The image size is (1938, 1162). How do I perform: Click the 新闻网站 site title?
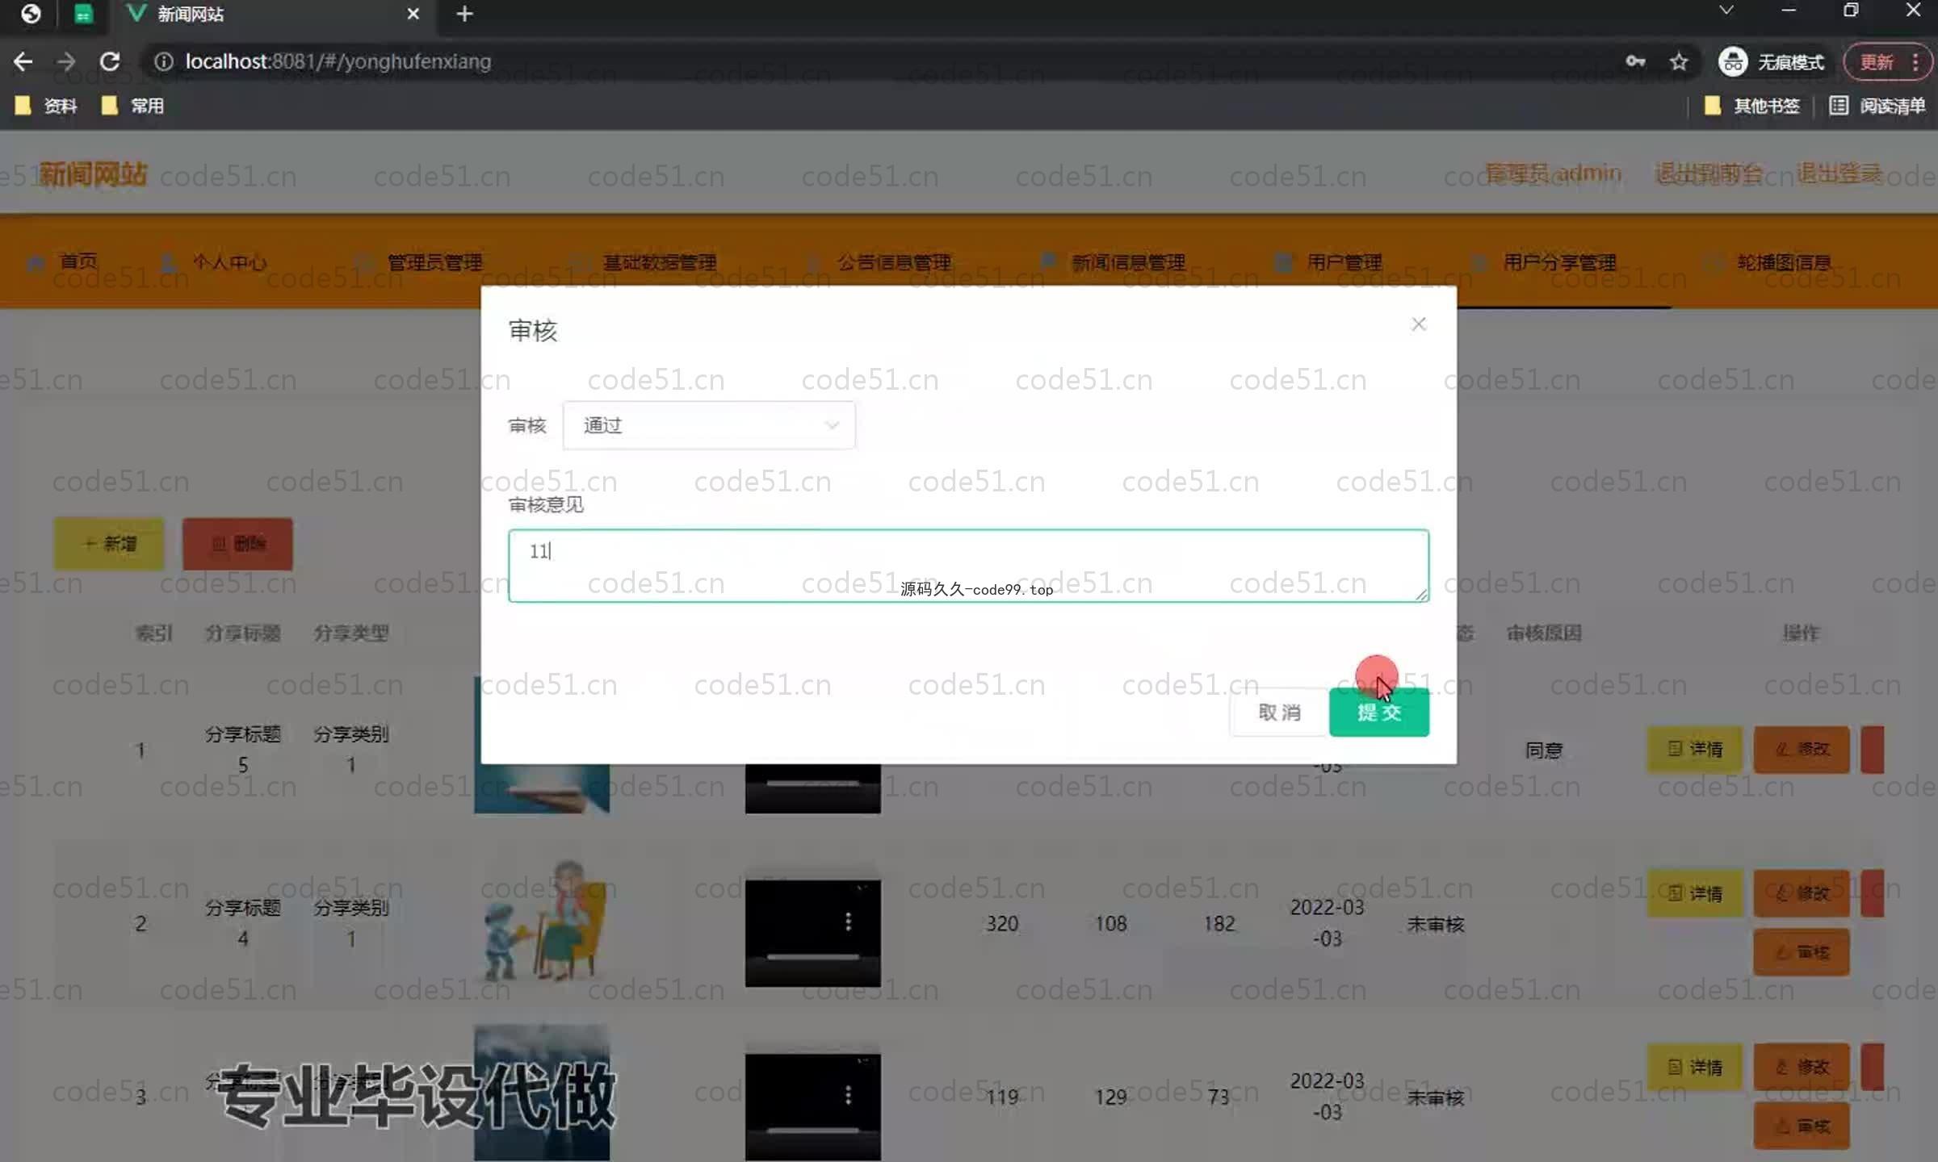click(92, 174)
